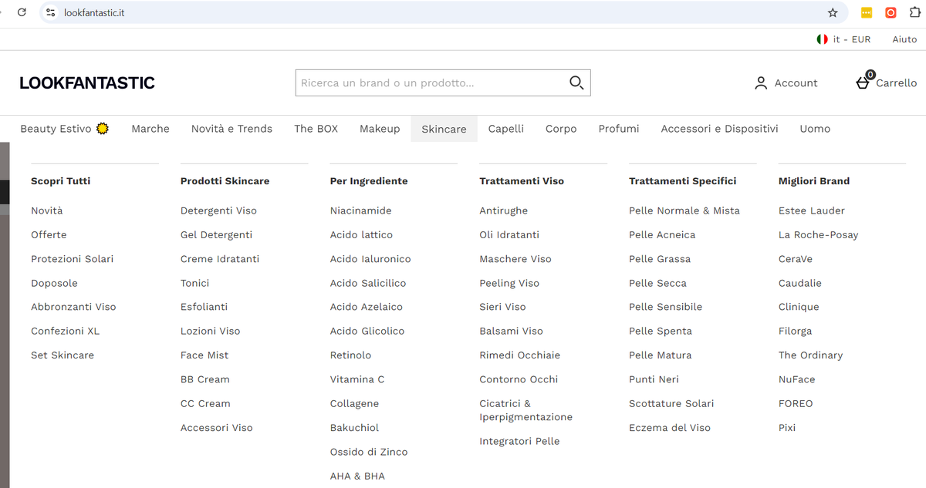Viewport: 926px width, 488px height.
Task: Open the Profumi menu
Action: pyautogui.click(x=619, y=129)
